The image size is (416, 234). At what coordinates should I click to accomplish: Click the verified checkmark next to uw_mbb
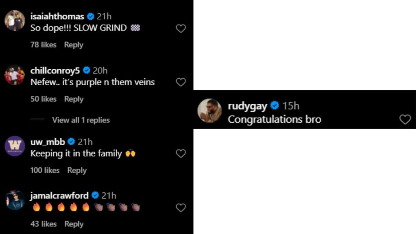click(x=71, y=141)
